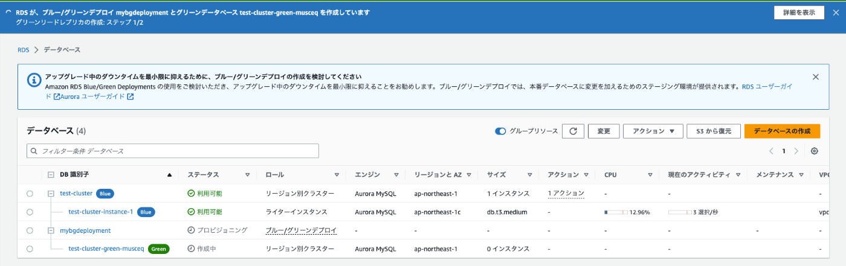
Task: Click ライターインスタンス role cell
Action: 297,212
